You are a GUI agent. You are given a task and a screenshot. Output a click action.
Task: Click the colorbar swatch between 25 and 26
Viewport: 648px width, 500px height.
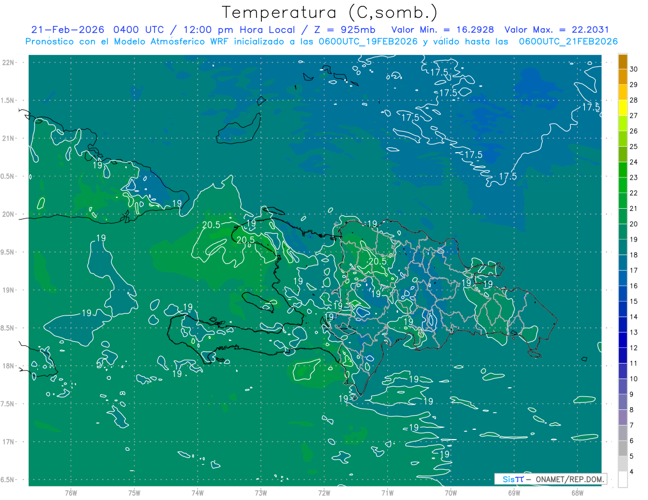[623, 139]
